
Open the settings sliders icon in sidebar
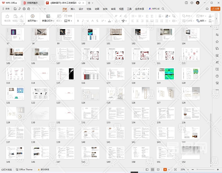[x=217, y=35]
